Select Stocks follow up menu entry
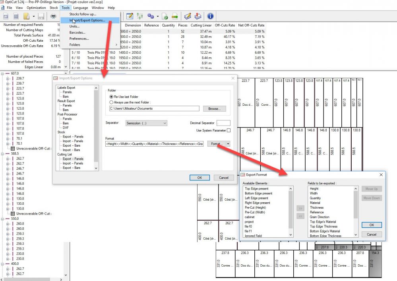This screenshot has width=397, height=281. pos(90,14)
